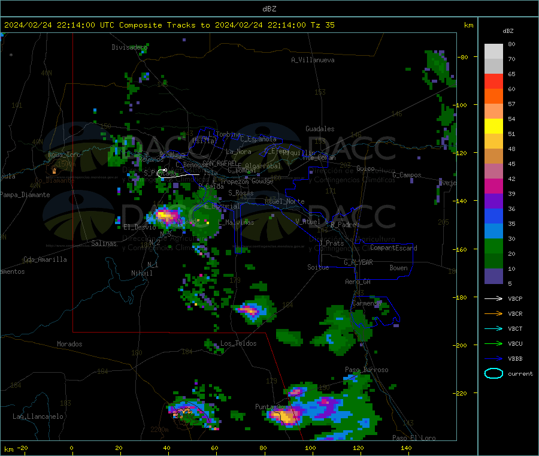The height and width of the screenshot is (456, 539).
Task: Click the 'S_Rosas' place label
Action: (241, 193)
